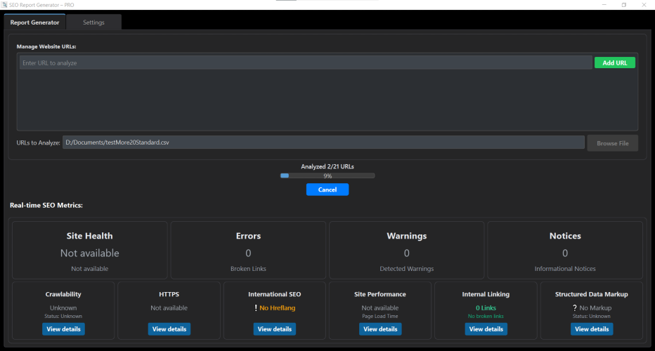Open Structured Data Markup details
The height and width of the screenshot is (351, 655).
tap(592, 329)
